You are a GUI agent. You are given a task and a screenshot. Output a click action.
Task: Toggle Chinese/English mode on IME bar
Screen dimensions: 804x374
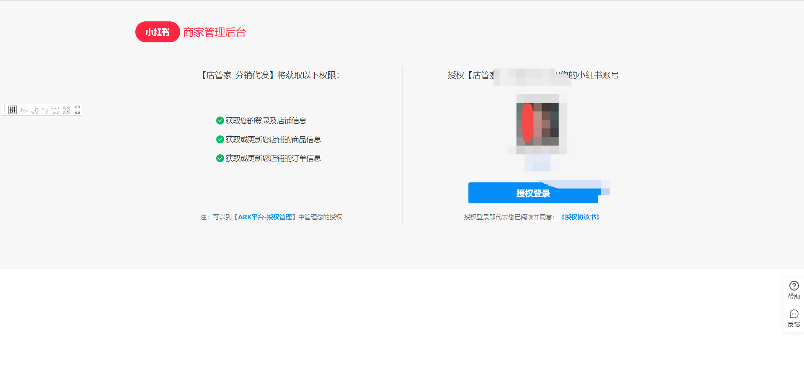pos(24,110)
